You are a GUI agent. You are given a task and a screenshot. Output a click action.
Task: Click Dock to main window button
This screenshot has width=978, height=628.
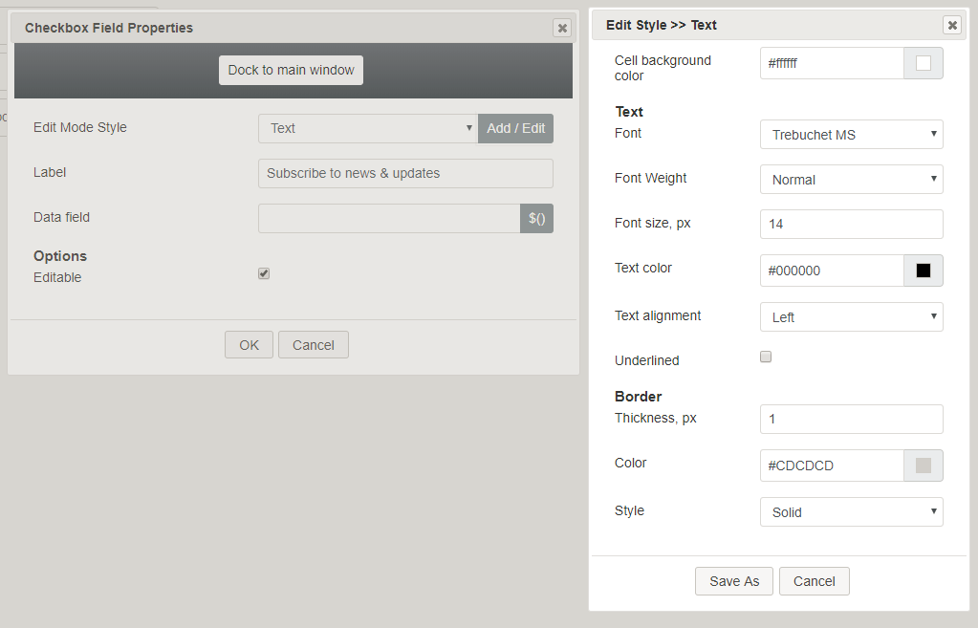coord(291,70)
